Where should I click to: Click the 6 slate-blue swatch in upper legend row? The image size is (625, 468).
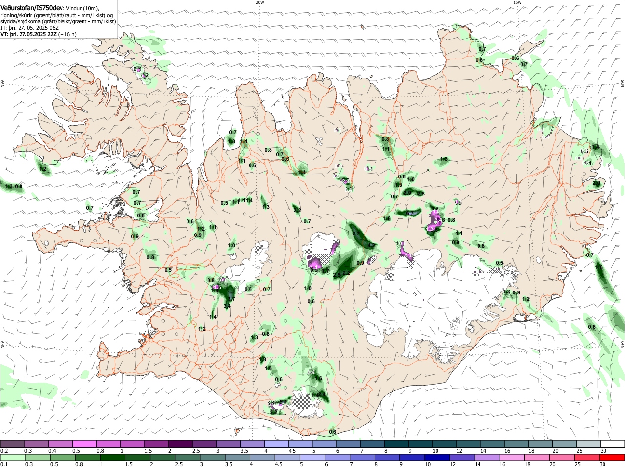(x=349, y=444)
